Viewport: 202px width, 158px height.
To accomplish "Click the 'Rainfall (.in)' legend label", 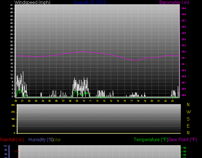I will click(12, 140).
